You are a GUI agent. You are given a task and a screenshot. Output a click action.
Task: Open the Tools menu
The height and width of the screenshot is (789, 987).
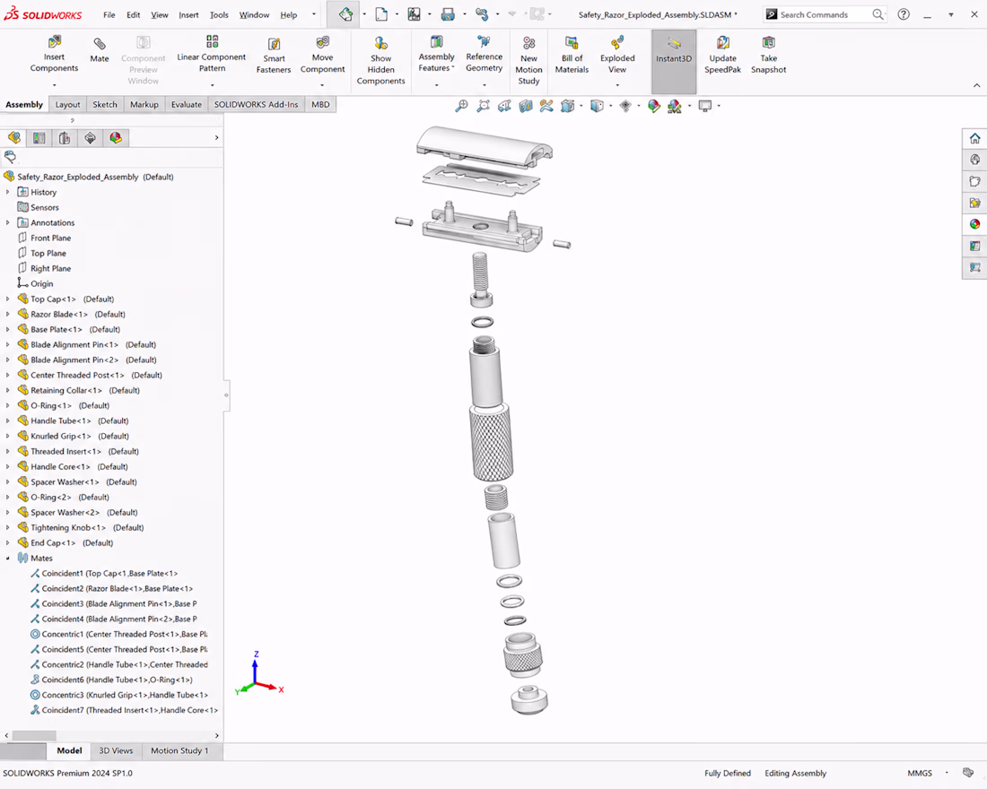(x=219, y=14)
